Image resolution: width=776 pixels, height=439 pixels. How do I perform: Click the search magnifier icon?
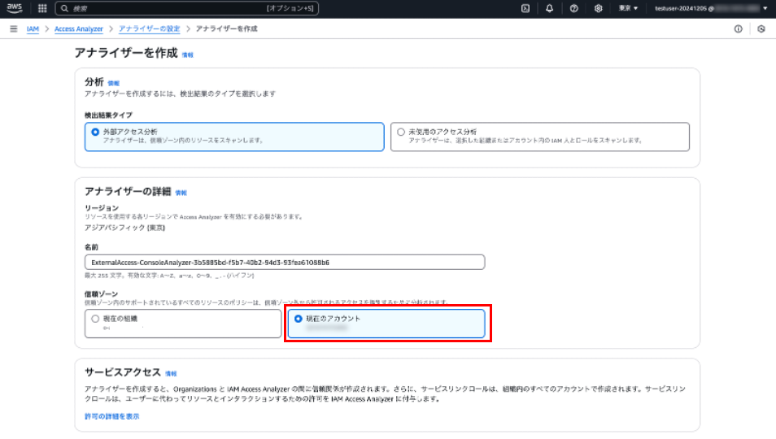pos(64,8)
